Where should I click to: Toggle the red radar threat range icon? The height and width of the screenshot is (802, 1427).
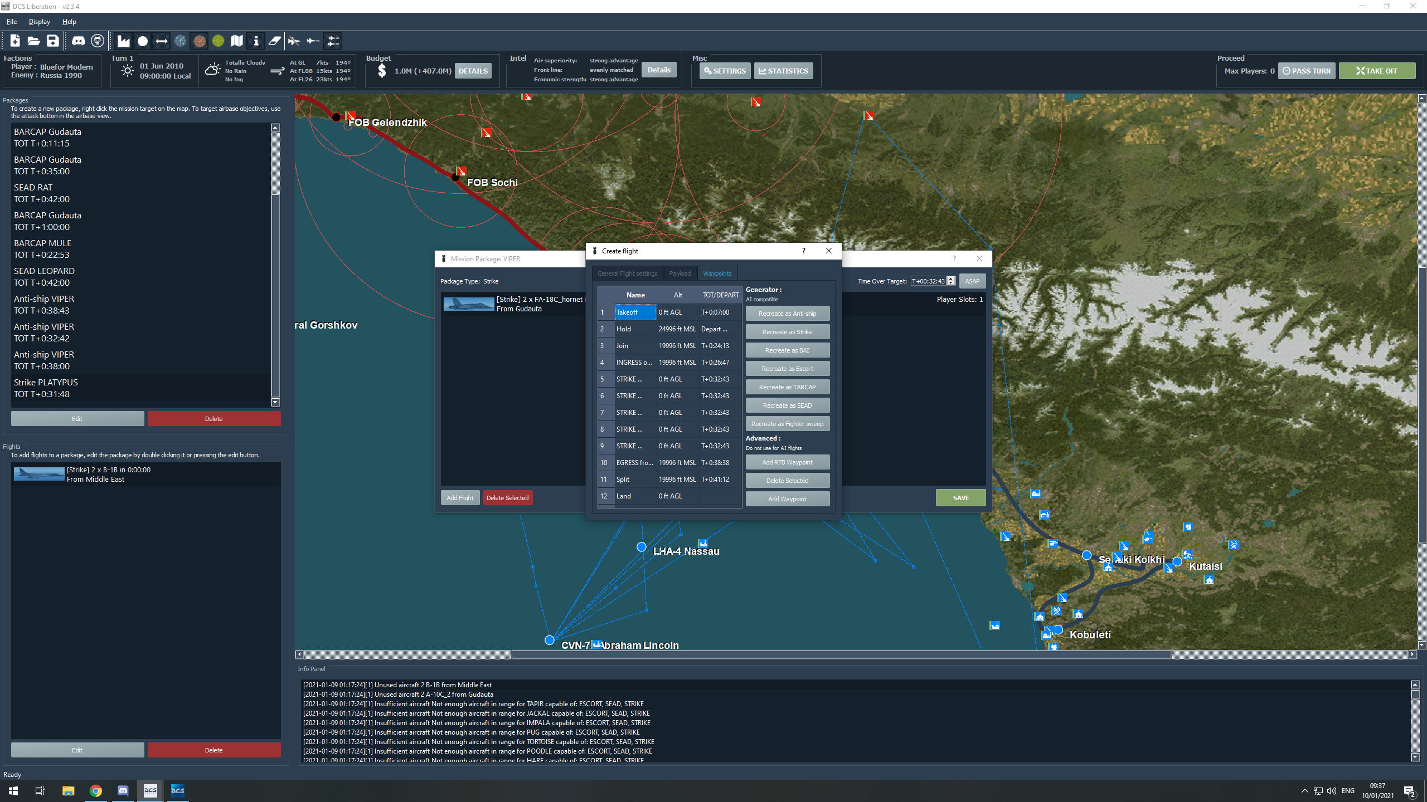click(199, 41)
